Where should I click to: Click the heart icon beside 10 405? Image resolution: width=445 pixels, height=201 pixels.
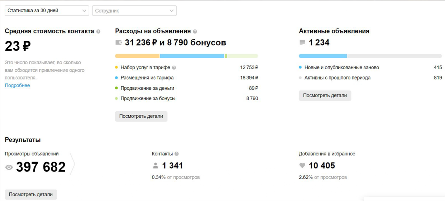[302, 165]
